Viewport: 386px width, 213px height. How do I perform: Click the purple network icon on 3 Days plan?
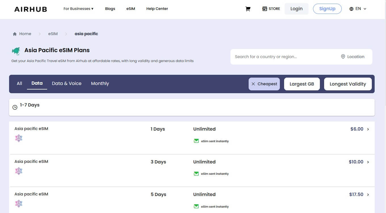pyautogui.click(x=18, y=171)
